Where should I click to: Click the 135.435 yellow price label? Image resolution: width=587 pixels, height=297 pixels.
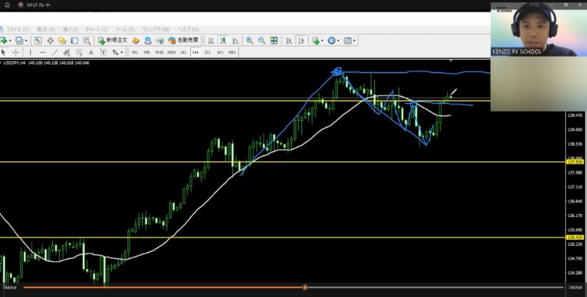(x=576, y=237)
